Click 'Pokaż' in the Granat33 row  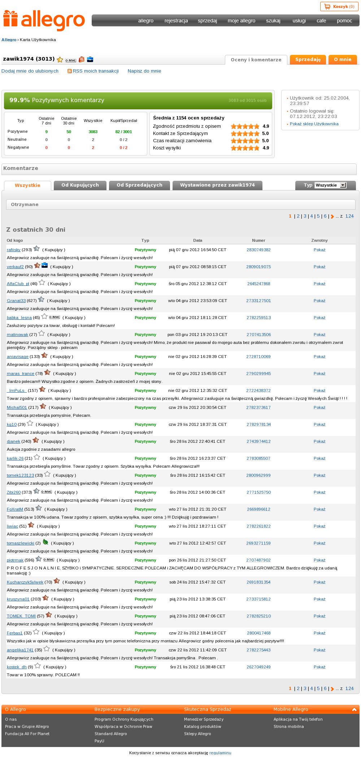(x=319, y=301)
